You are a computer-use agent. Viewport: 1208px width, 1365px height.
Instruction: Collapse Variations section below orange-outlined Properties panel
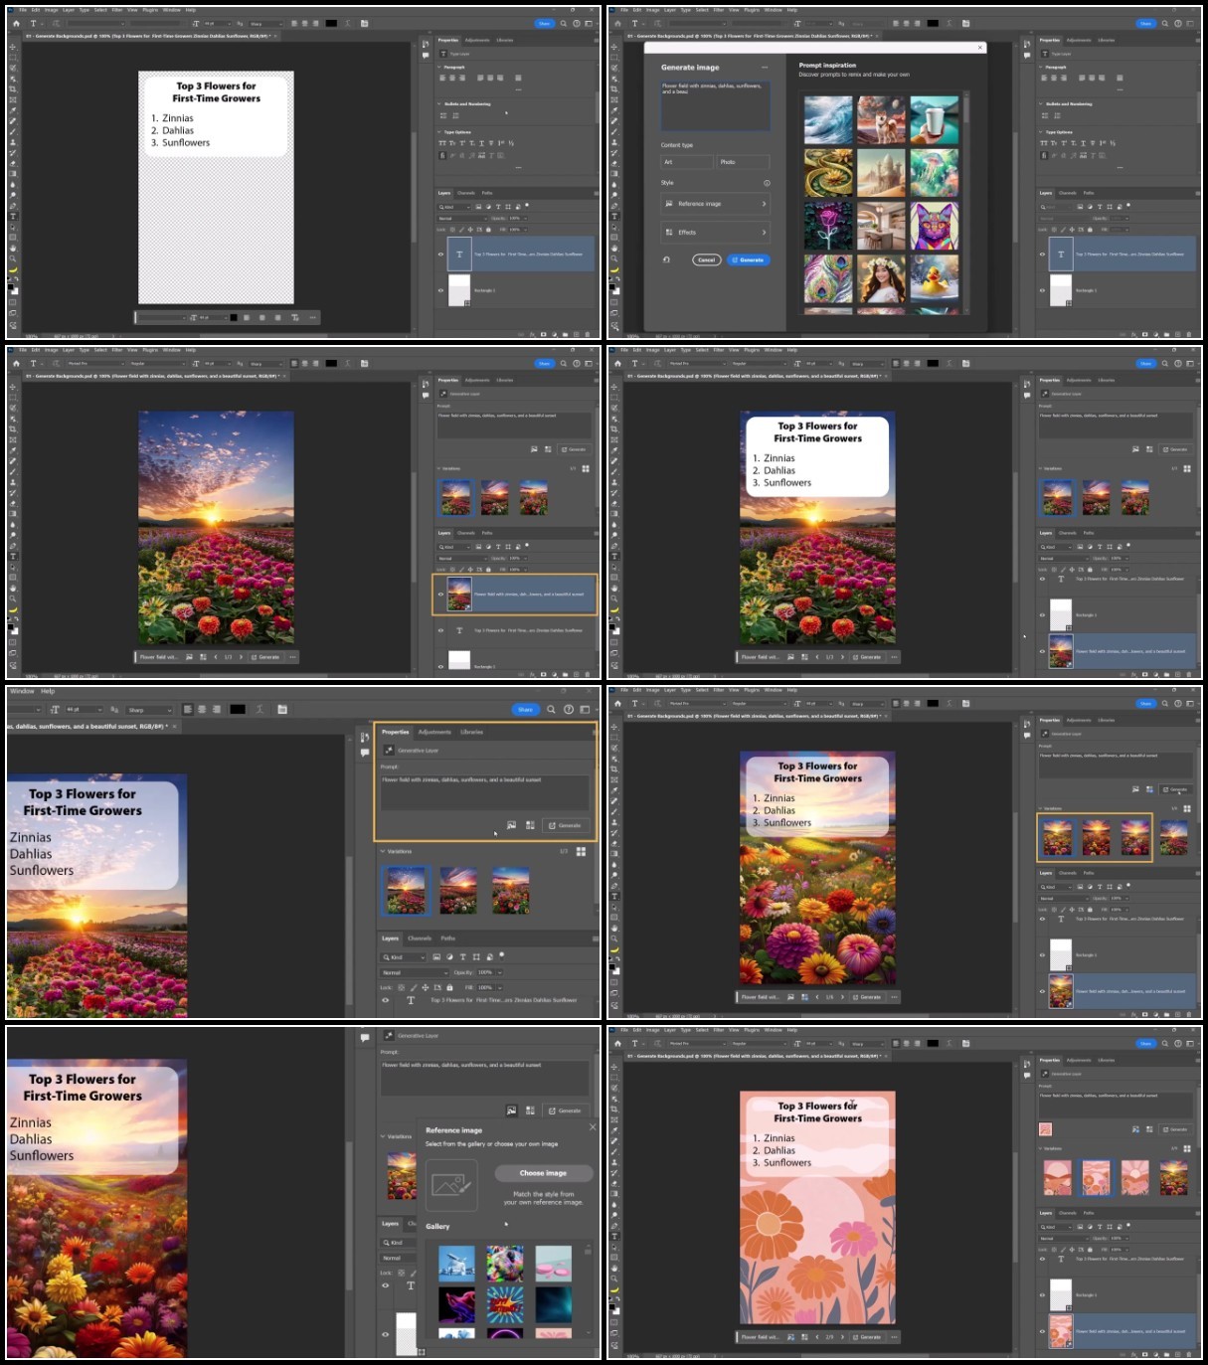pyautogui.click(x=381, y=852)
